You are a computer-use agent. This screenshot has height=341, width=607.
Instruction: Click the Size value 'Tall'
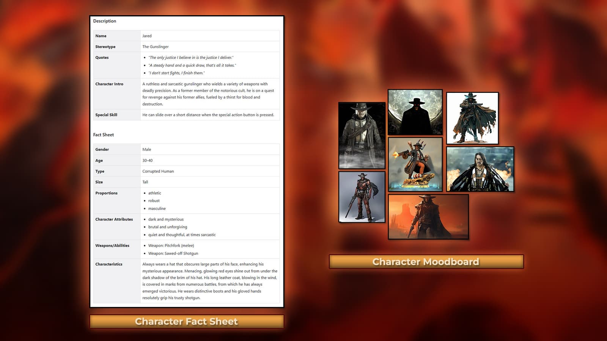click(x=145, y=182)
